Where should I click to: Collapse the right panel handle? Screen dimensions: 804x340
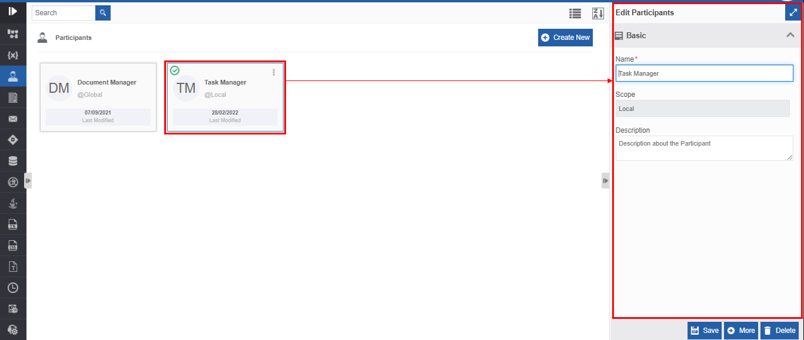606,180
